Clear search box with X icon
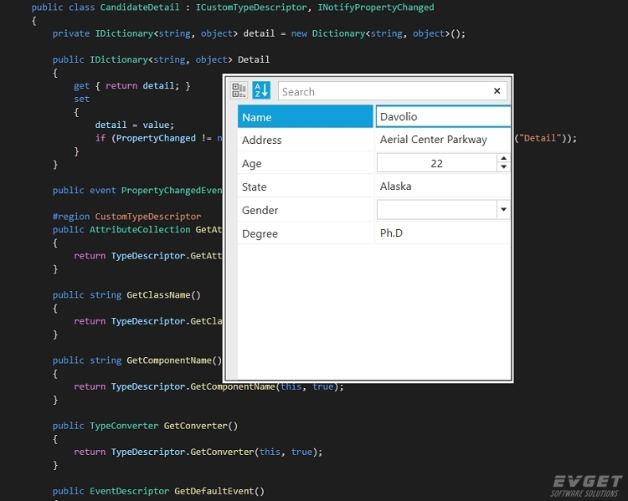This screenshot has height=501, width=628. click(x=497, y=91)
